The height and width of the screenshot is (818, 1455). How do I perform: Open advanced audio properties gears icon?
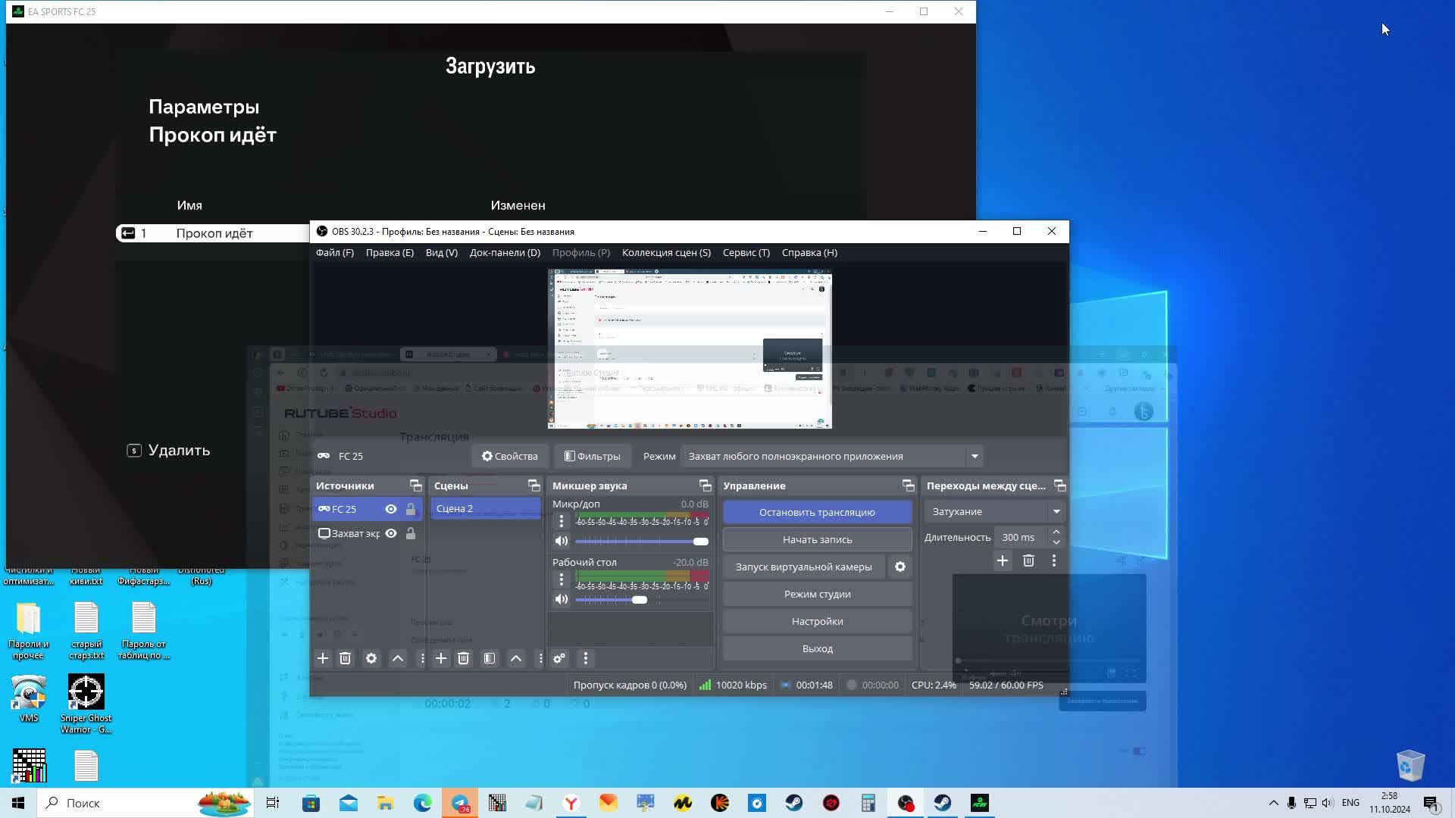coord(559,658)
